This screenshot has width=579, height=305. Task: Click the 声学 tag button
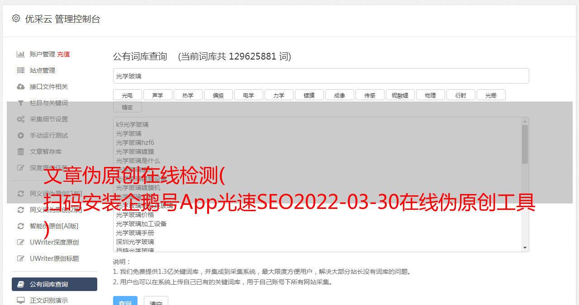point(158,95)
